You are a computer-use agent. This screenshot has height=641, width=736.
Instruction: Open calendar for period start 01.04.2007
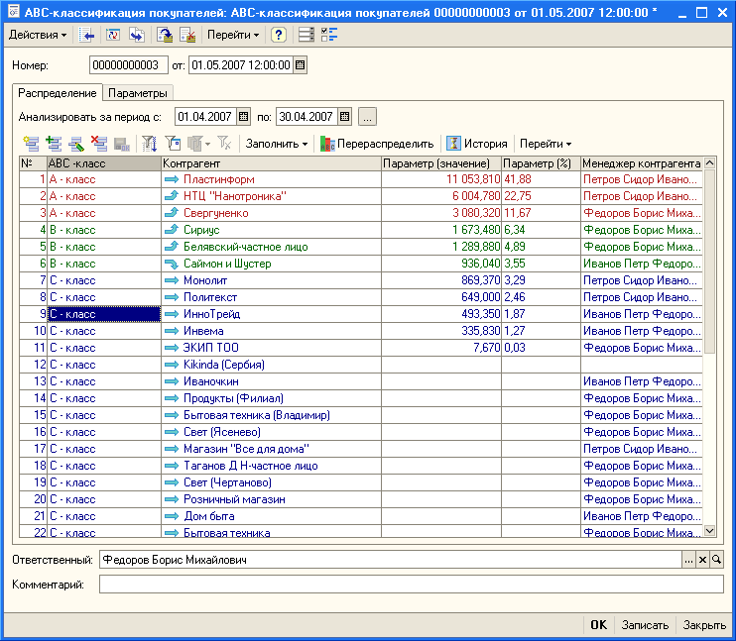point(243,116)
